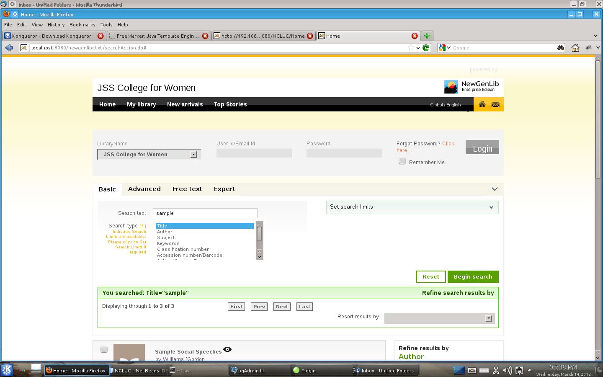603x377 pixels.
Task: Open the Resort results by dropdown
Action: [x=439, y=318]
